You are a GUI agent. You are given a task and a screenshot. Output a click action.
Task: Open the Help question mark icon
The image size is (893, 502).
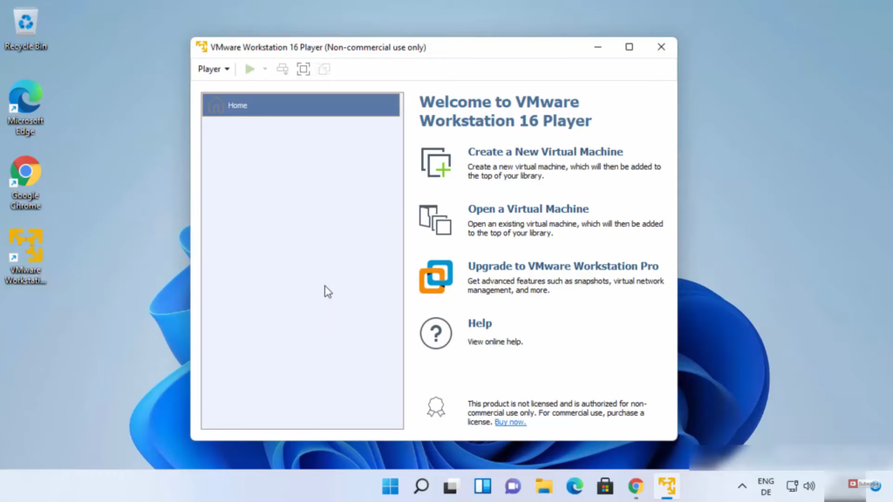click(x=435, y=333)
